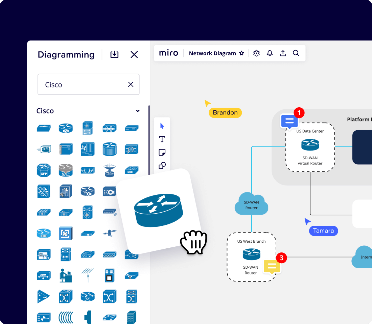Screen dimensions: 372x324
Task: Pick the ADM Cisco icon
Action: pyautogui.click(x=44, y=275)
